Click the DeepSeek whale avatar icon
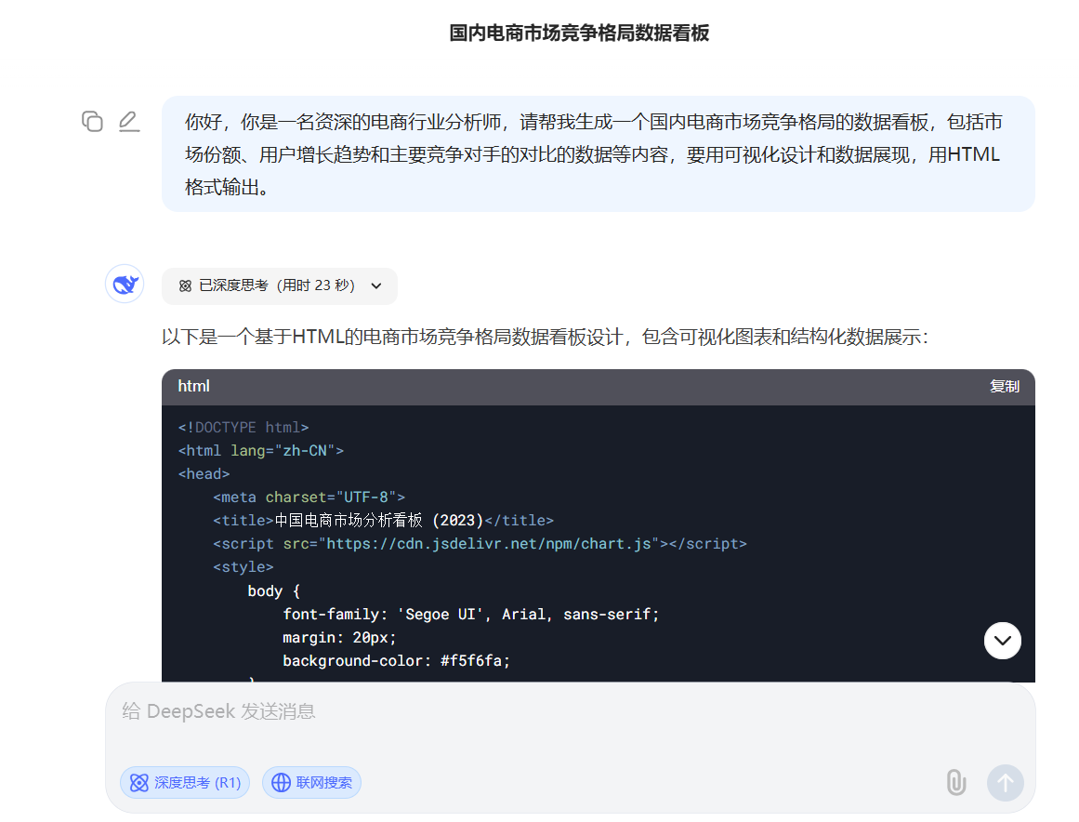 (x=125, y=284)
